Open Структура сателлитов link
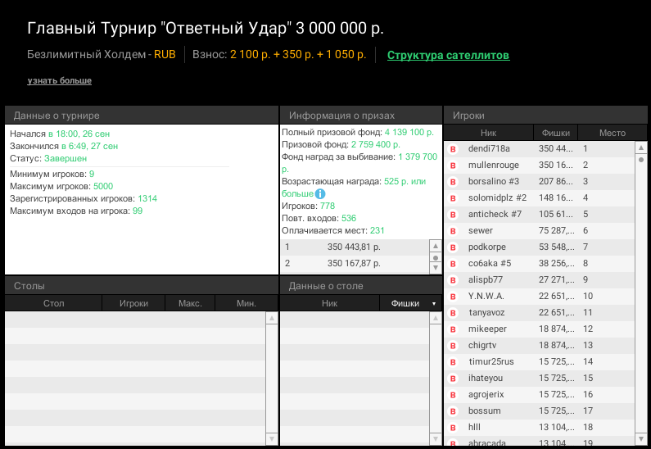 pos(448,56)
